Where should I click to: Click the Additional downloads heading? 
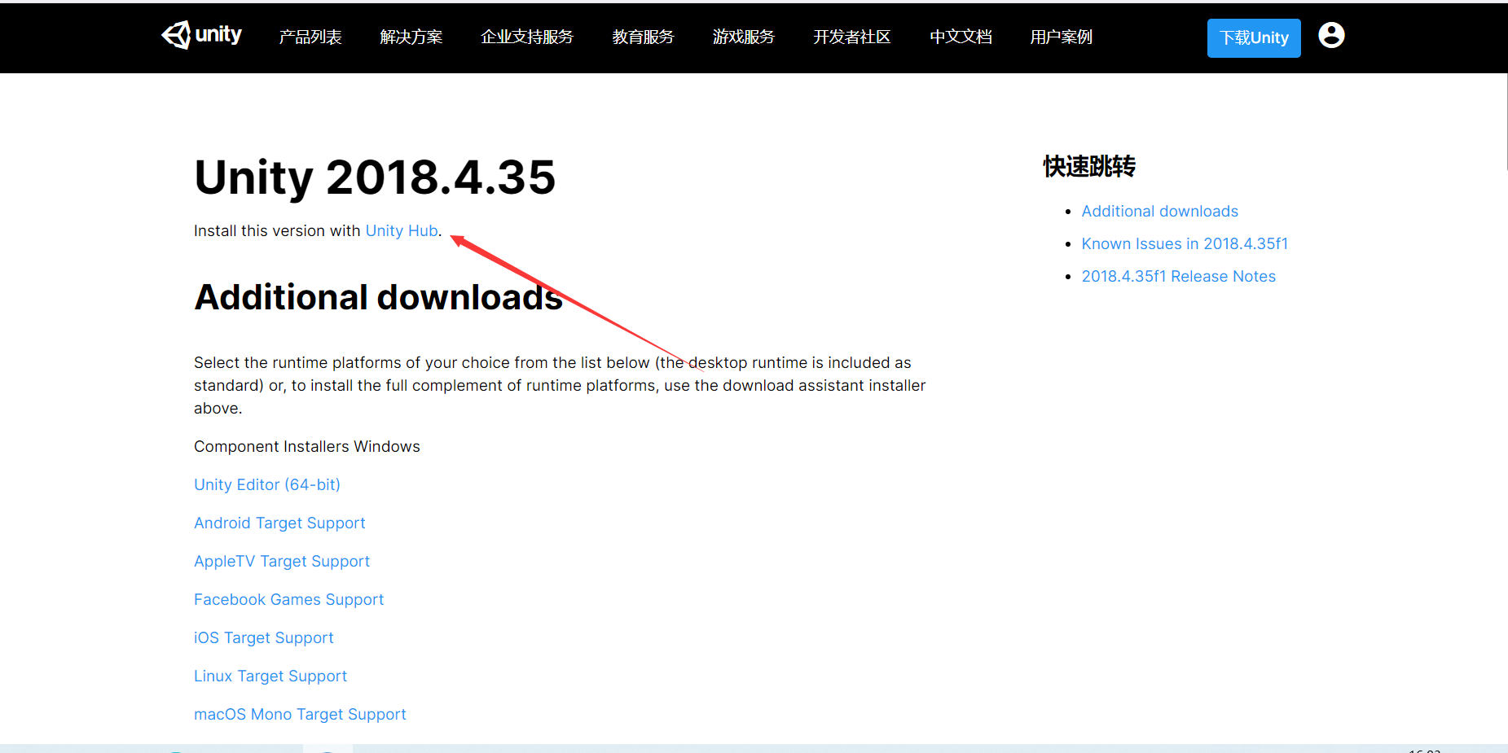[x=378, y=297]
